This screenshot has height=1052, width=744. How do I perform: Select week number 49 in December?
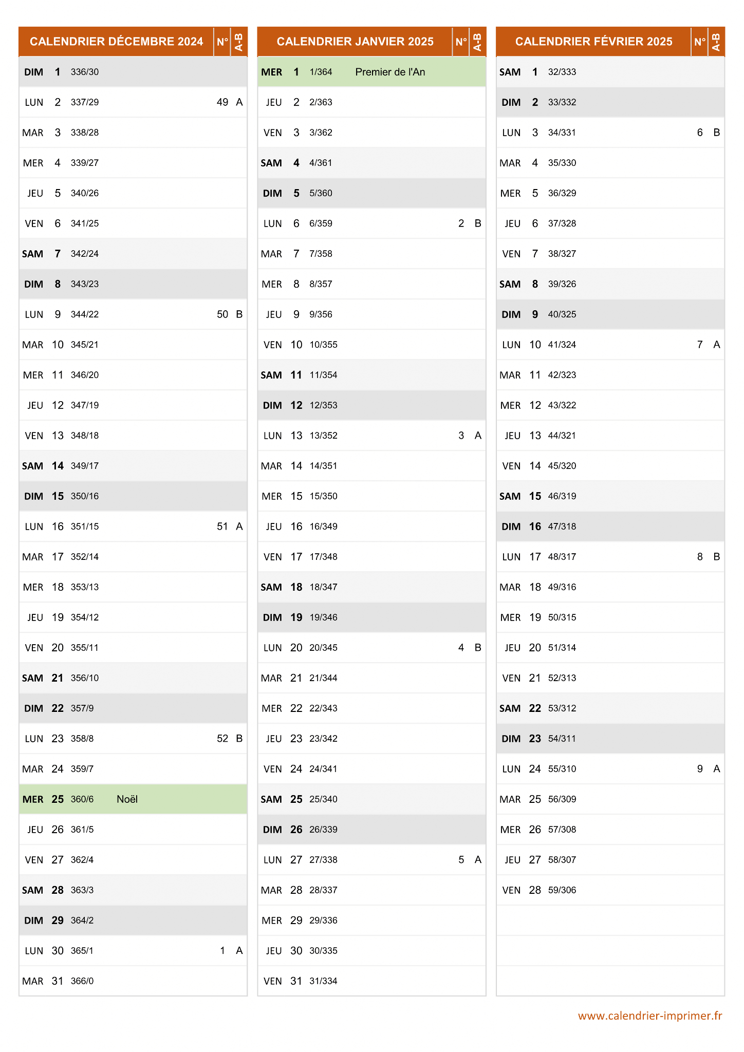click(x=222, y=102)
